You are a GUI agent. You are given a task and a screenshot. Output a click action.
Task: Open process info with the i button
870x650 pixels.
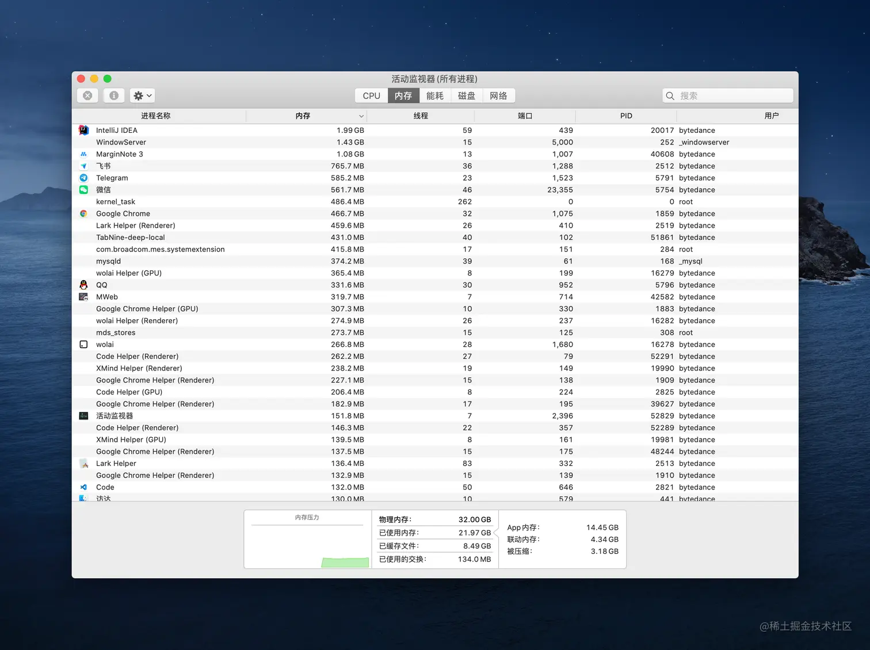[x=114, y=95]
